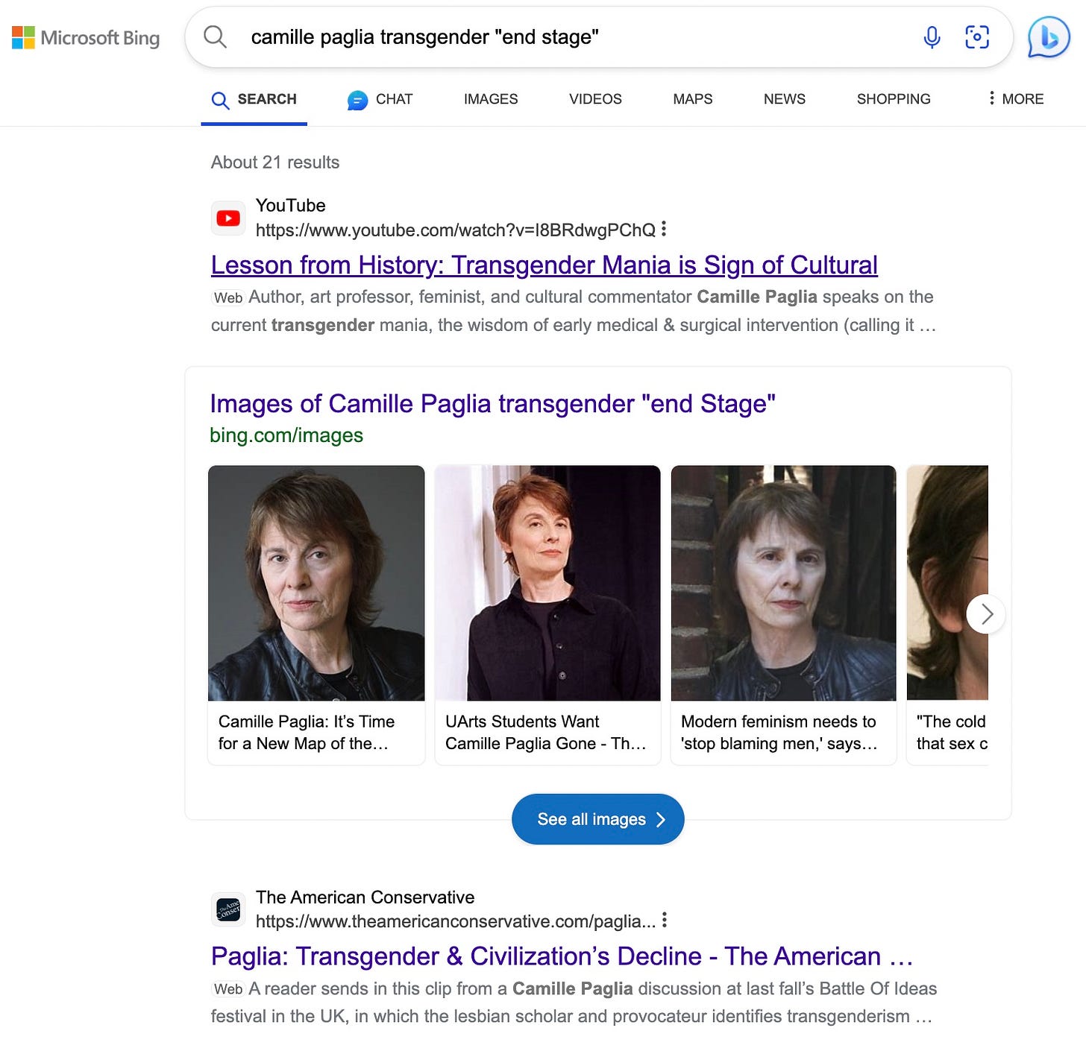Click 'The American Conservative' site name

coord(365,897)
